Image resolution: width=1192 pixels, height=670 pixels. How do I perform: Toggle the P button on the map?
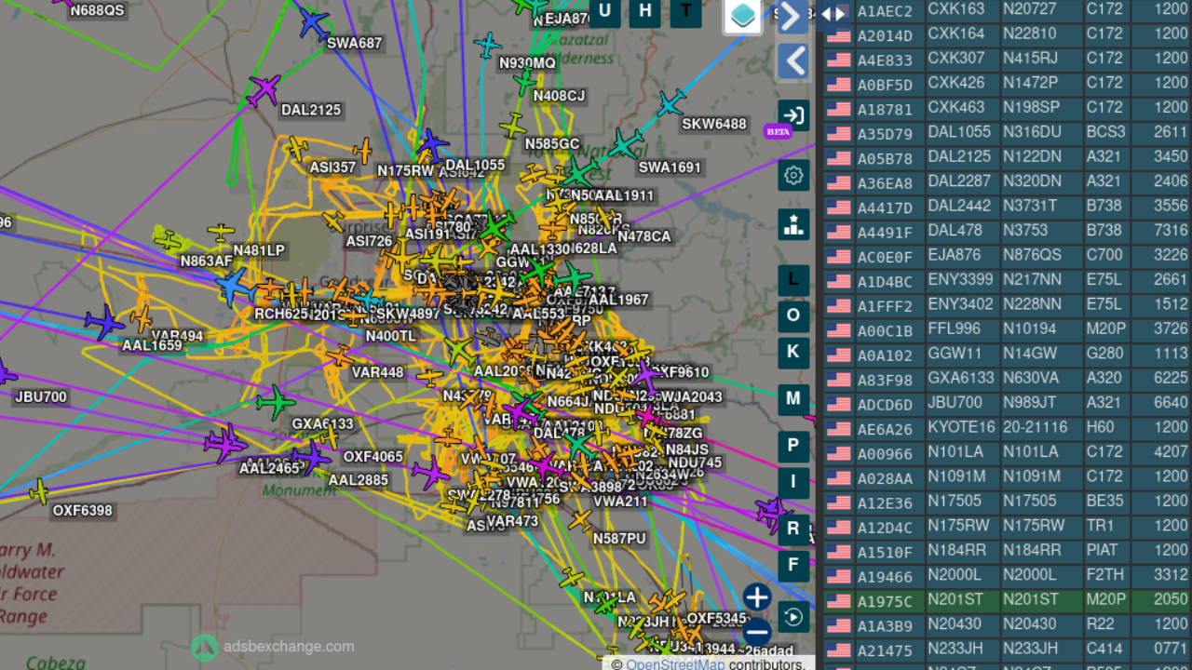(x=793, y=446)
